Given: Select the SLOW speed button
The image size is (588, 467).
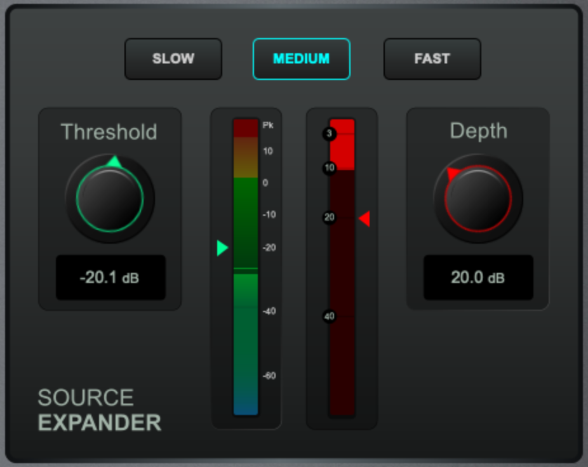Looking at the screenshot, I should coord(173,59).
